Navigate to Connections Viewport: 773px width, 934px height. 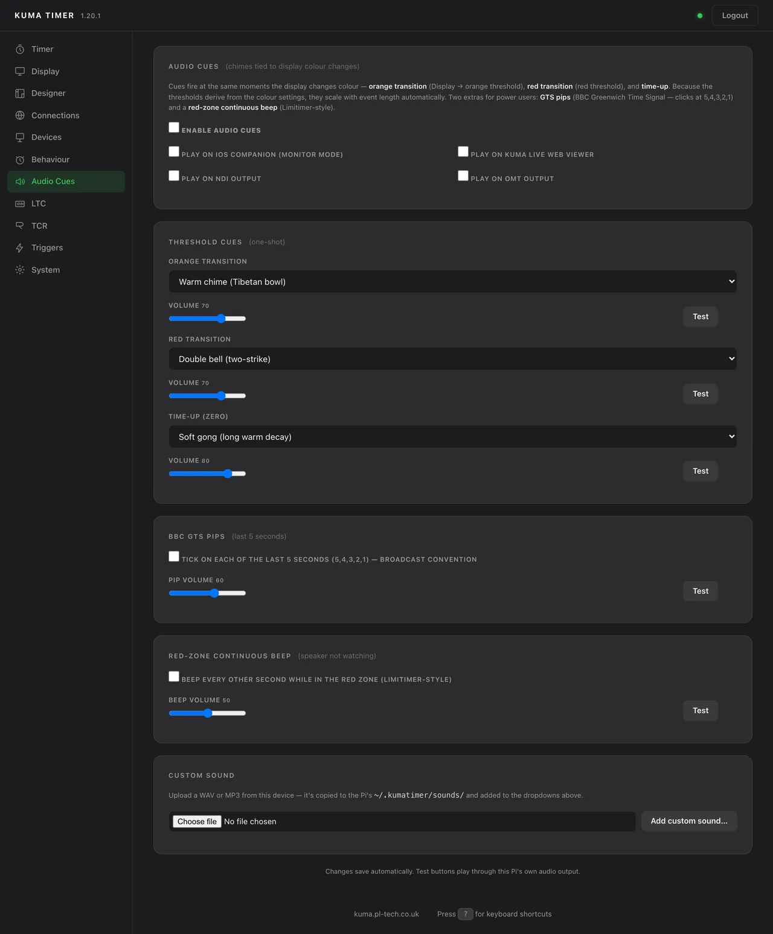66,115
